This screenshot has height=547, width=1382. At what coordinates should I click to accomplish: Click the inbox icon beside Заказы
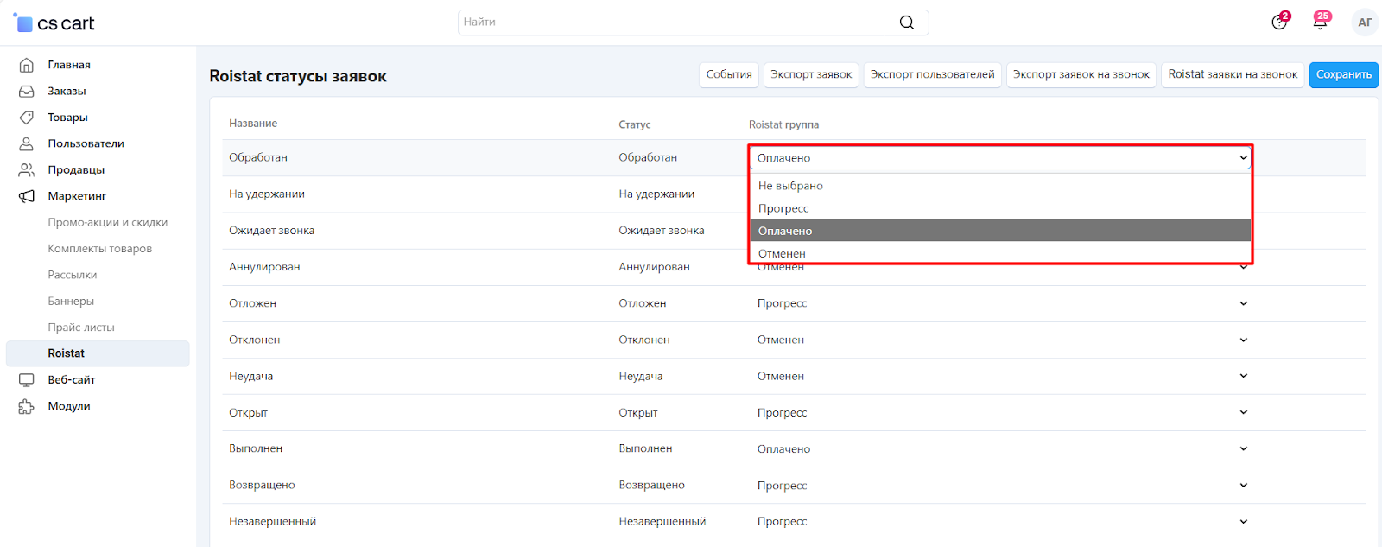(27, 91)
